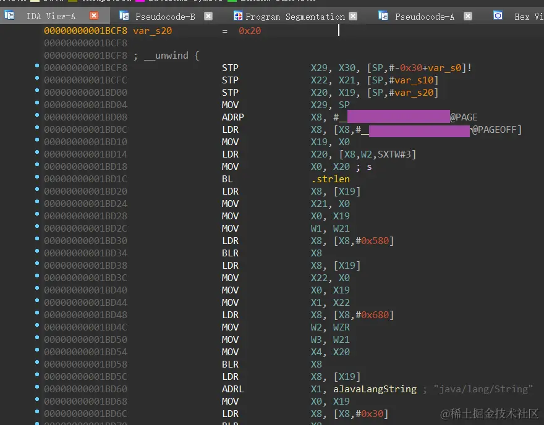The height and width of the screenshot is (425, 544).
Task: Close the Program Segmentation tab
Action: tap(353, 16)
